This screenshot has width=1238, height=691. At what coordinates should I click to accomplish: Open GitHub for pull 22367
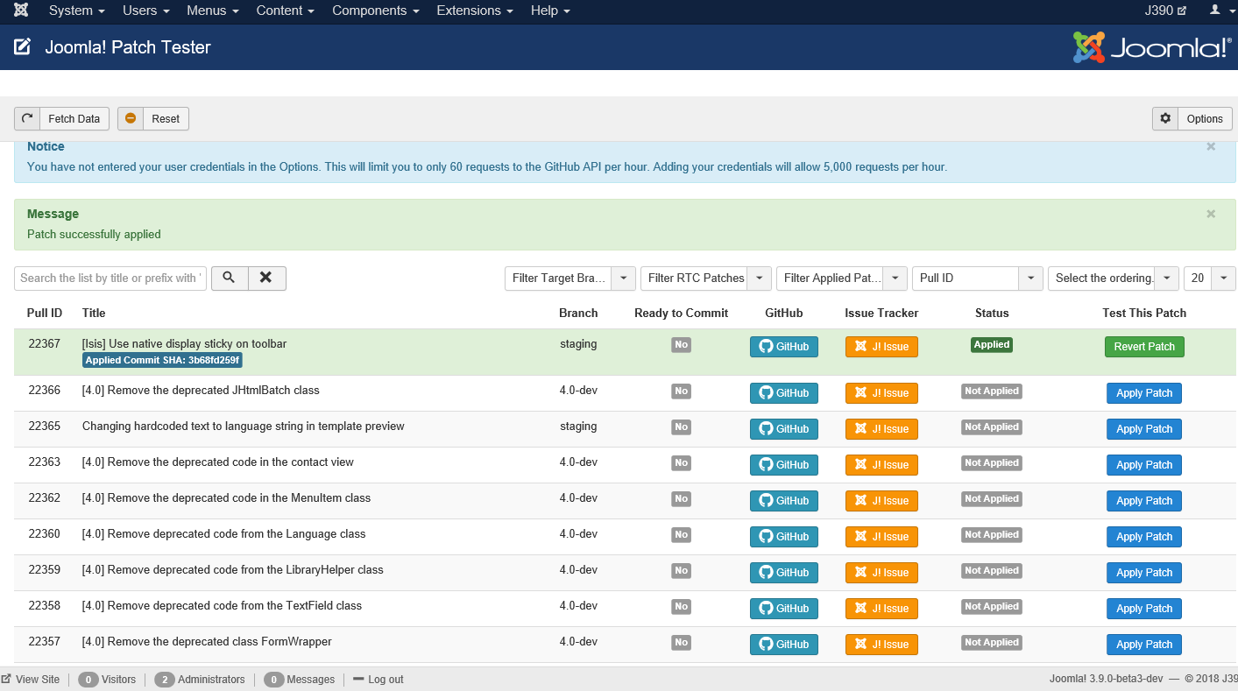click(784, 347)
